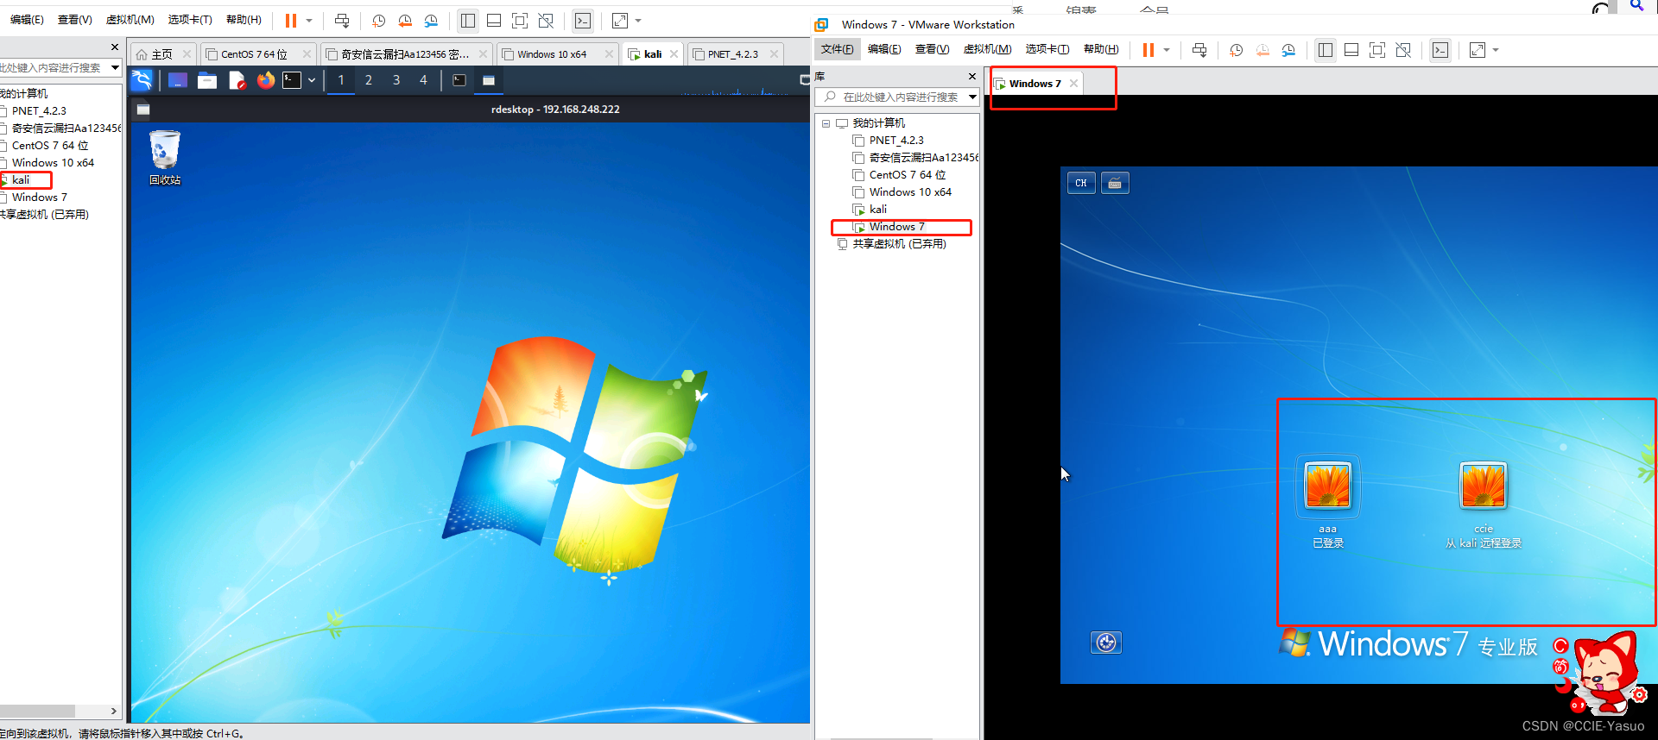The image size is (1658, 740).
Task: Open 虚拟机(M) menu in Windows 7 VMware window
Action: tap(987, 49)
